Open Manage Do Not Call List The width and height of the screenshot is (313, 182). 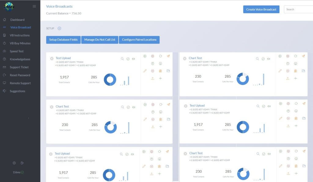pyautogui.click(x=100, y=40)
